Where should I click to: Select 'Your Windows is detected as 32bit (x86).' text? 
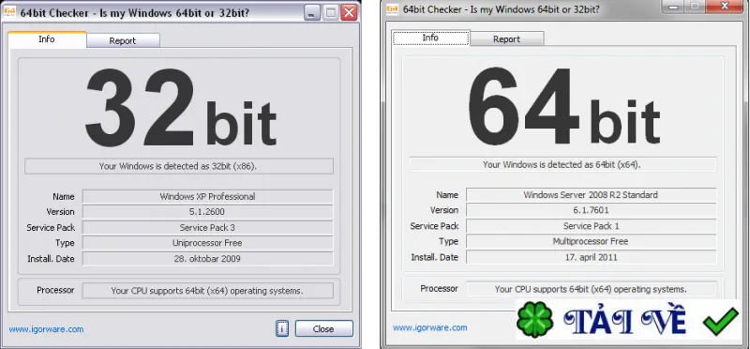tap(178, 166)
